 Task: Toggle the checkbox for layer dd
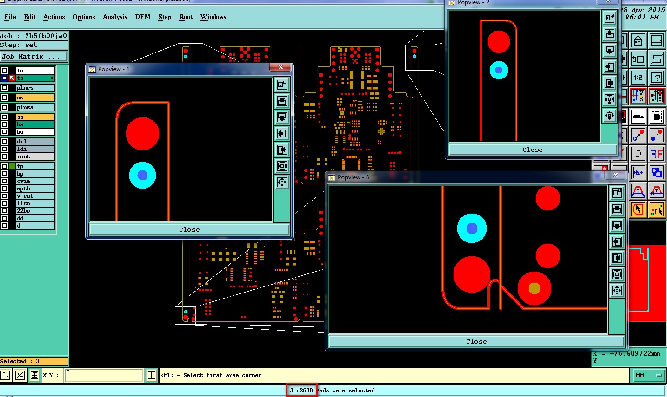point(5,218)
